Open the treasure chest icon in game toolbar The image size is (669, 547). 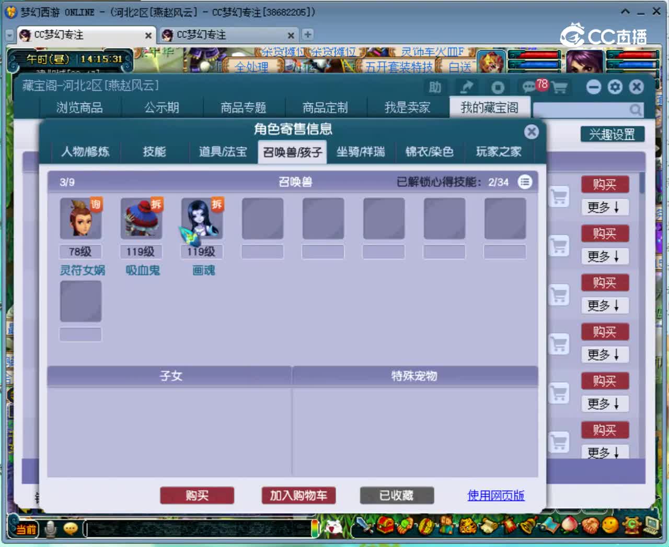pos(385,526)
